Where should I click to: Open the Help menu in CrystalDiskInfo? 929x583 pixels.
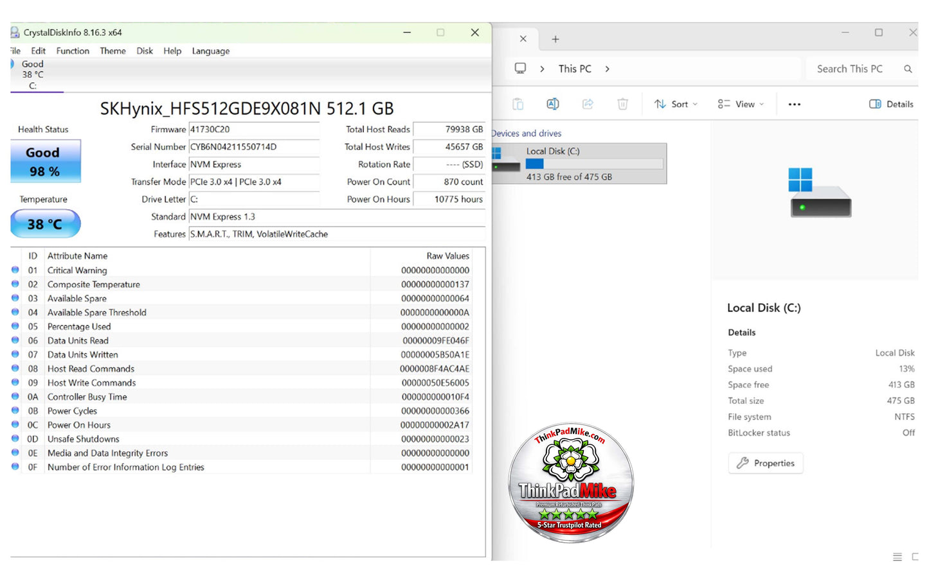pos(172,51)
